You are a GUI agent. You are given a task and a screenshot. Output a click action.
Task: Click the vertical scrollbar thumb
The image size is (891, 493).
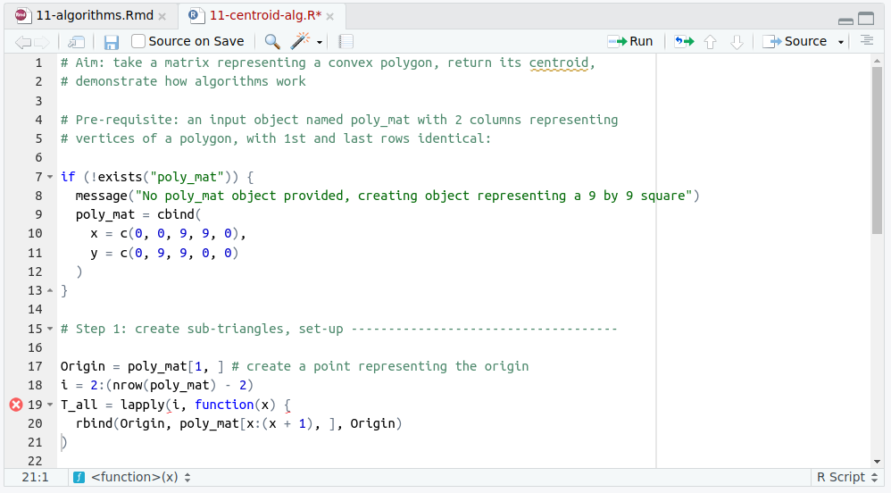[877, 149]
